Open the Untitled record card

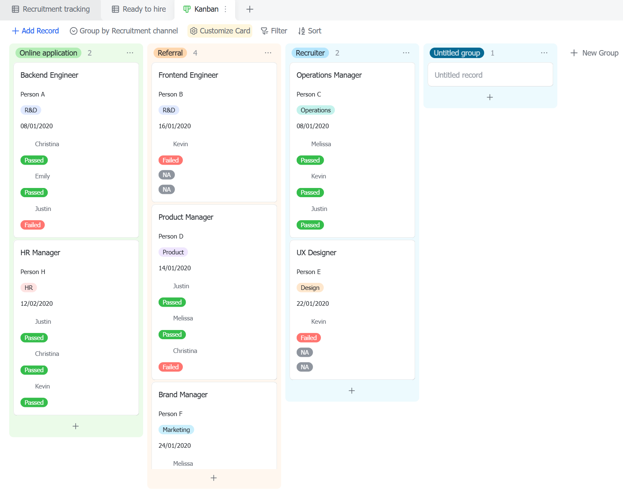490,75
